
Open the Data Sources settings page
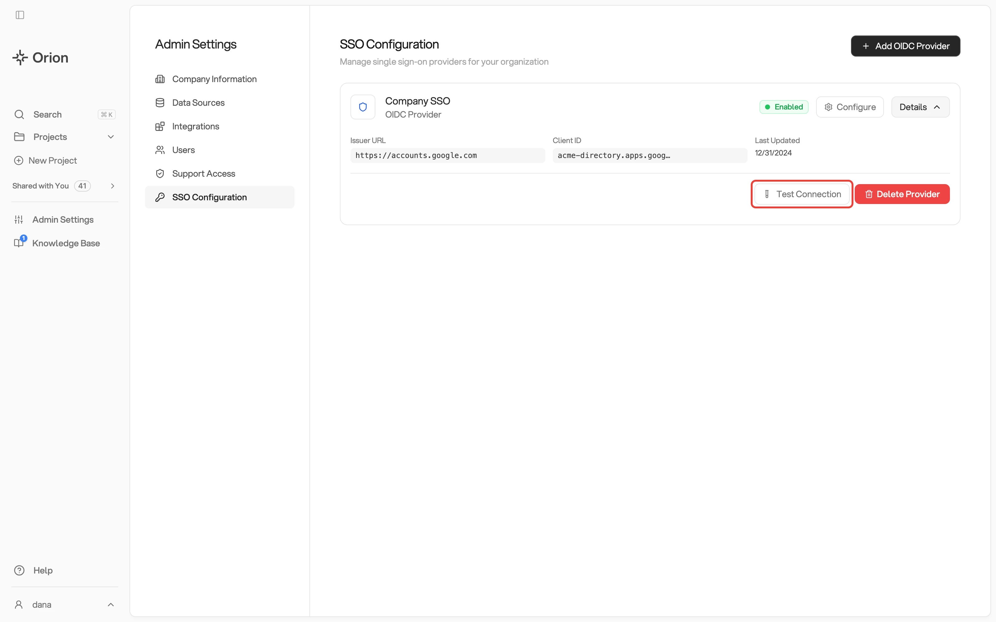(x=219, y=103)
